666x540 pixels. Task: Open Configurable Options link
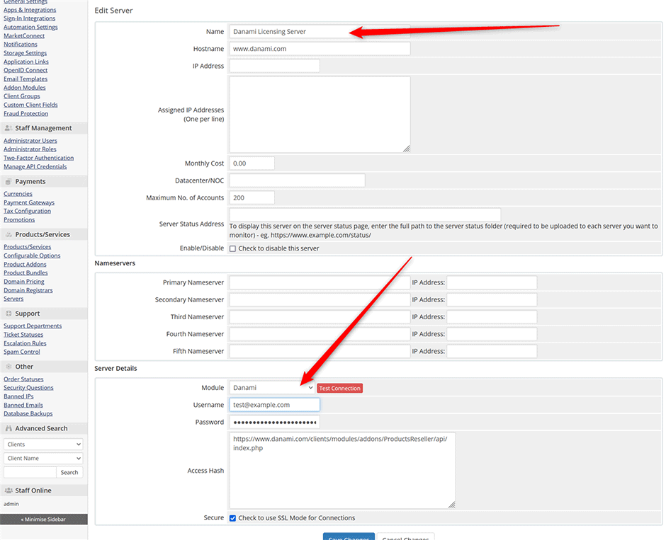tap(32, 255)
